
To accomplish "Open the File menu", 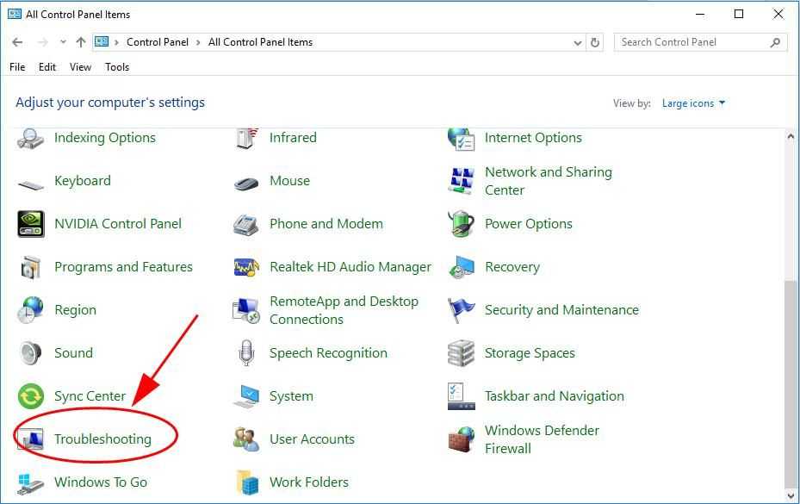I will click(17, 67).
